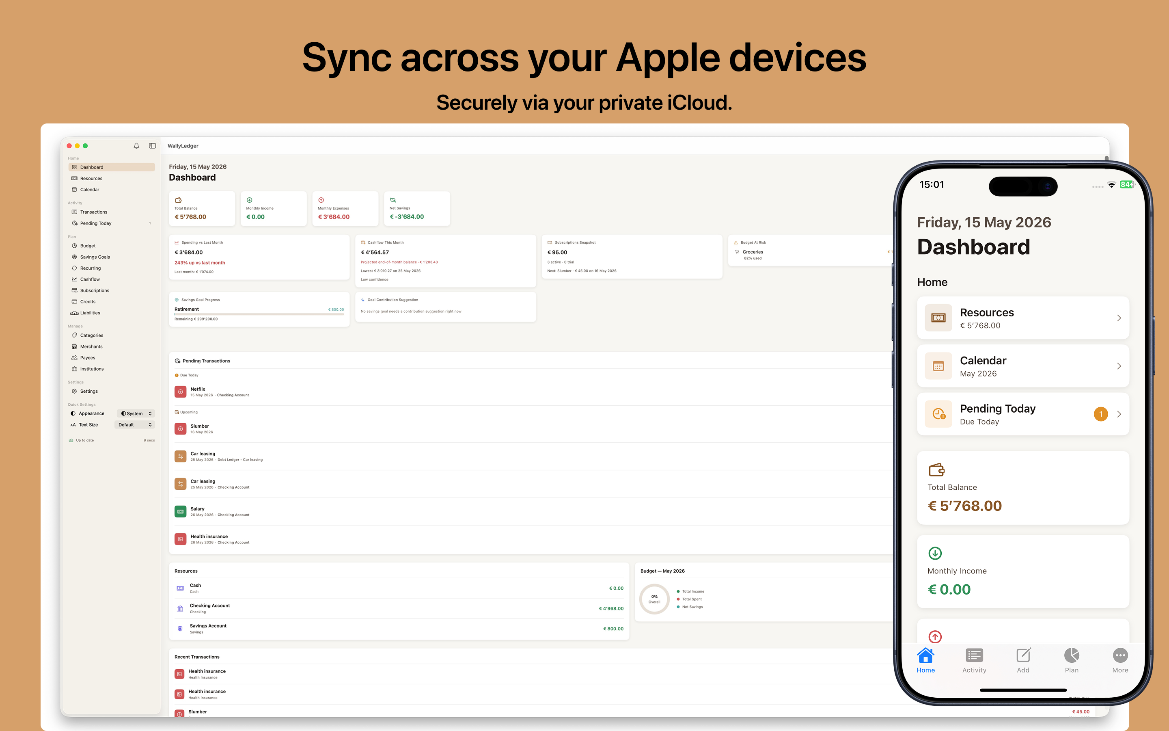Click the Total Balance card
Screen dimensions: 1169x731
click(x=202, y=208)
